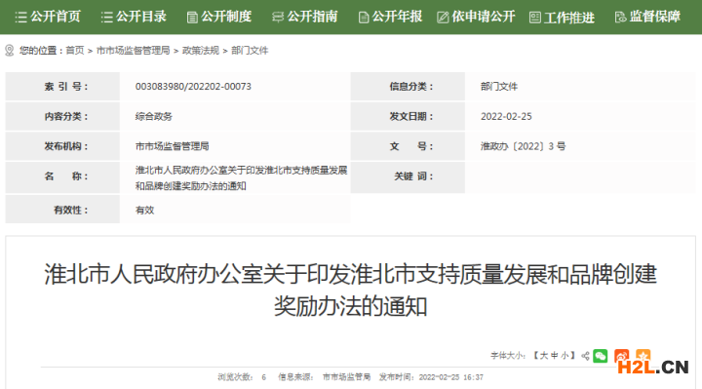Image resolution: width=702 pixels, height=389 pixels.
Task: Share to Weibo using the red icon
Action: [621, 356]
